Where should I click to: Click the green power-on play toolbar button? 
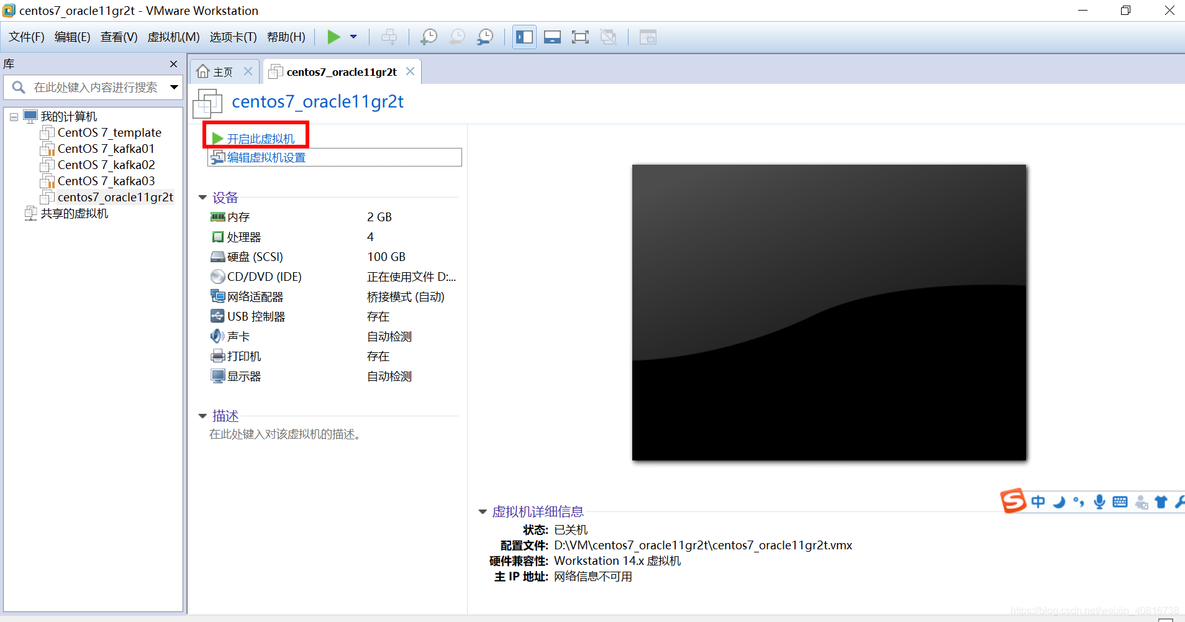point(334,37)
